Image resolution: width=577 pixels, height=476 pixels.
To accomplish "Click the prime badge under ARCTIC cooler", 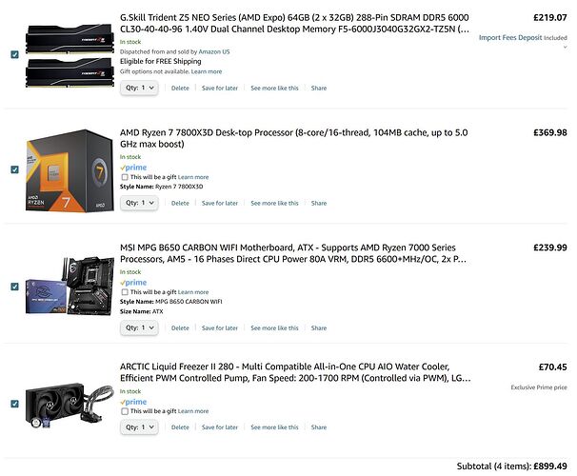I will tap(133, 402).
